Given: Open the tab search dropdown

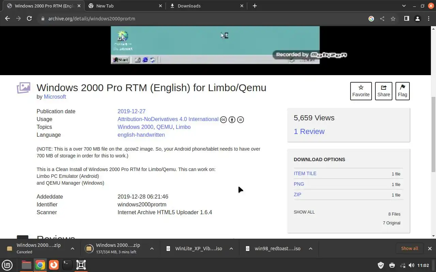Looking at the screenshot, I should 404,6.
